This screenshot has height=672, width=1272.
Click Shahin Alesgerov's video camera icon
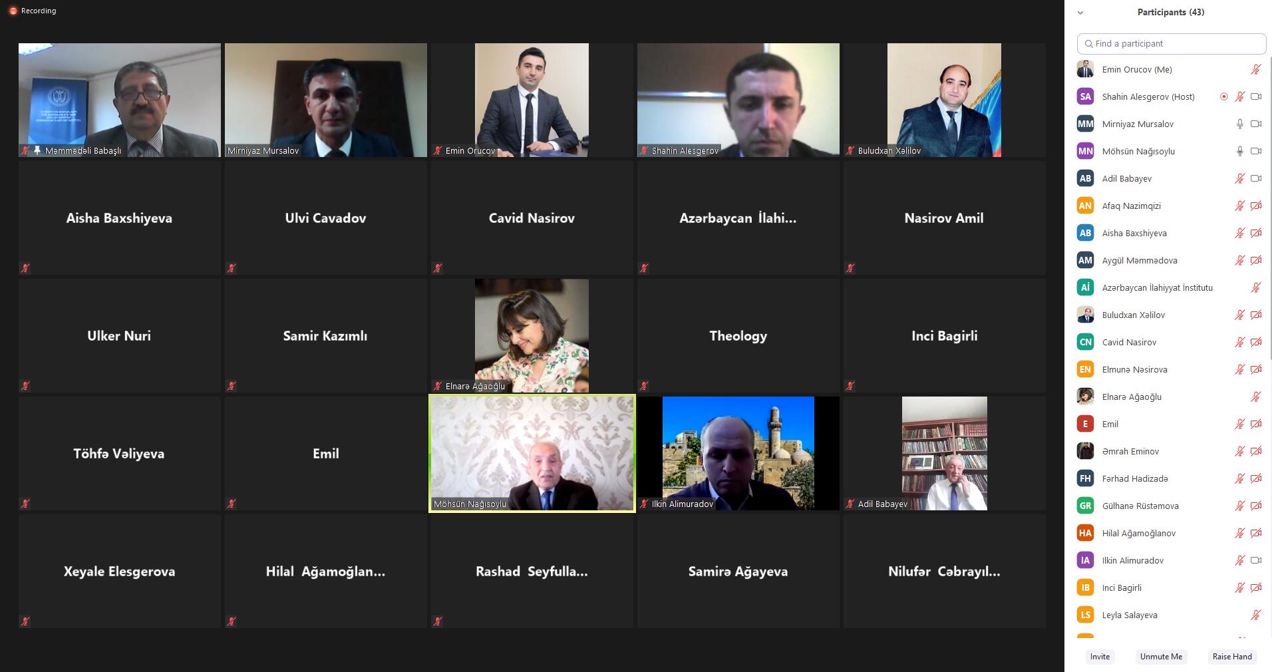click(x=1256, y=96)
